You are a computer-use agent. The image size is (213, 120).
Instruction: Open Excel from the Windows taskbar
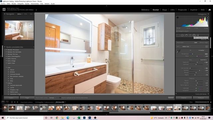click(79, 118)
